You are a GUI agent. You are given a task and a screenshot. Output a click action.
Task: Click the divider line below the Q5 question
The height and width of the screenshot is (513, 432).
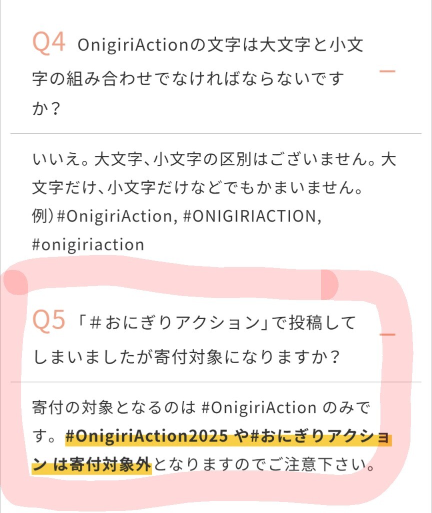click(216, 382)
